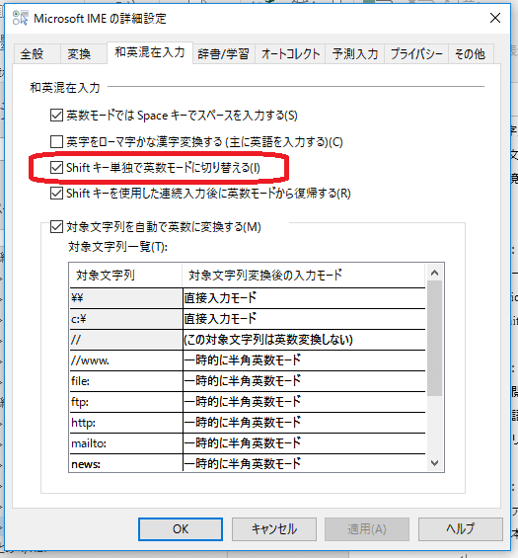Open the オートコレクト tab
The height and width of the screenshot is (558, 518).
click(290, 54)
